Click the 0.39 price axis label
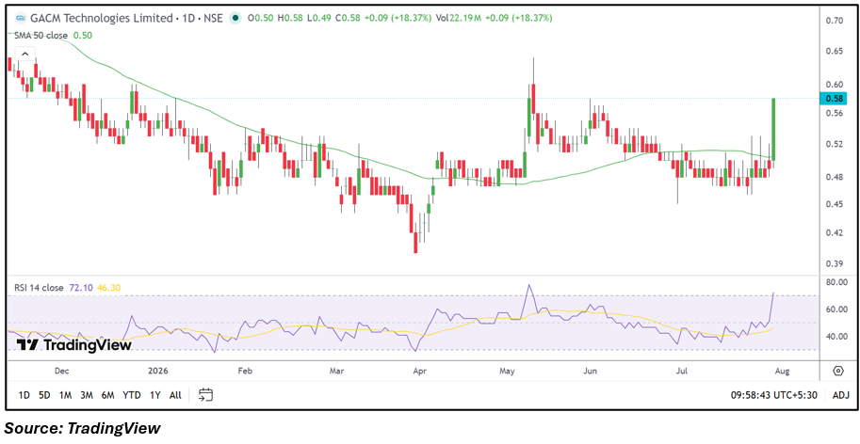This screenshot has height=444, width=860. 833,264
